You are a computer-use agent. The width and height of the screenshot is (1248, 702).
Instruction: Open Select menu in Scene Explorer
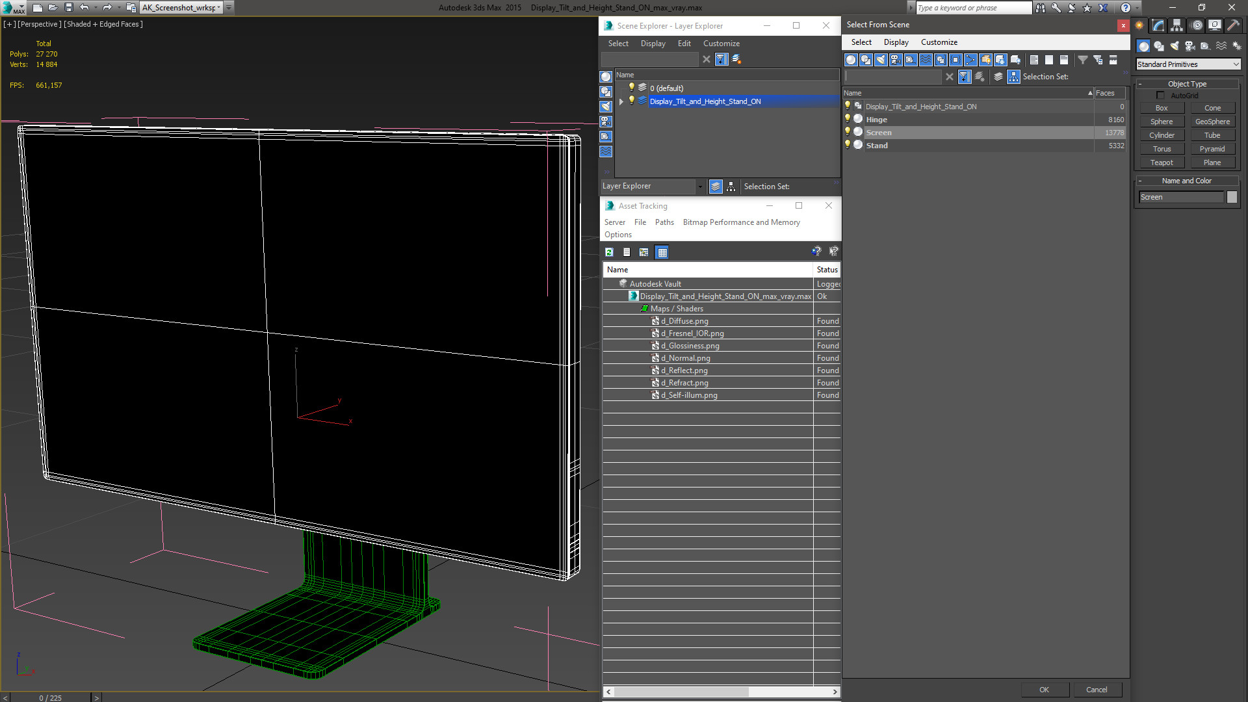(618, 44)
